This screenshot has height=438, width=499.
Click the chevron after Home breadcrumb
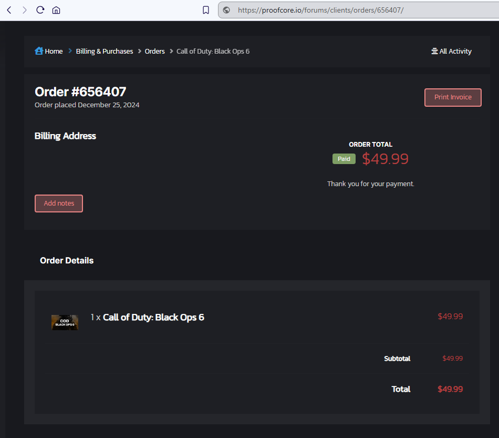coord(70,50)
